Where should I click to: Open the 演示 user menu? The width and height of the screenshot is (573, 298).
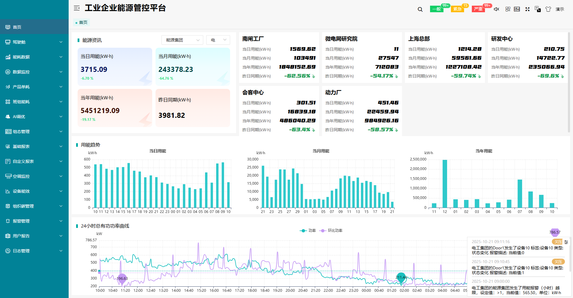[x=560, y=9]
